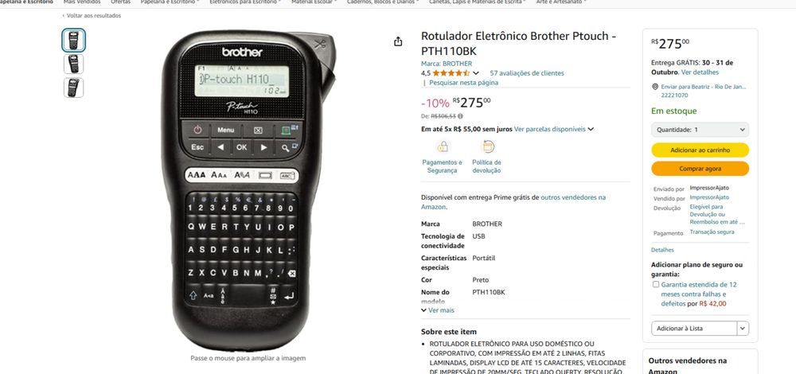Open the Mais Vendidos menu item
796x374 pixels.
tap(82, 2)
